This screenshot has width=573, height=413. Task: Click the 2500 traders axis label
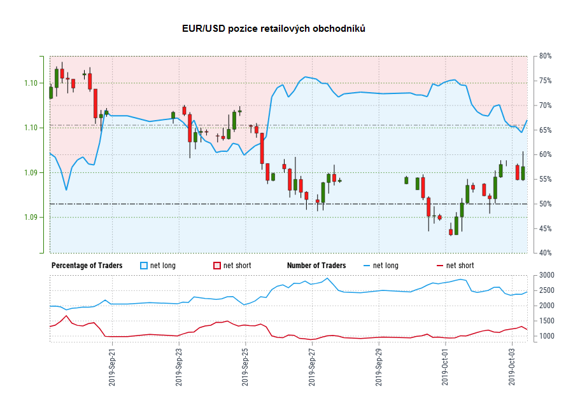pos(547,291)
